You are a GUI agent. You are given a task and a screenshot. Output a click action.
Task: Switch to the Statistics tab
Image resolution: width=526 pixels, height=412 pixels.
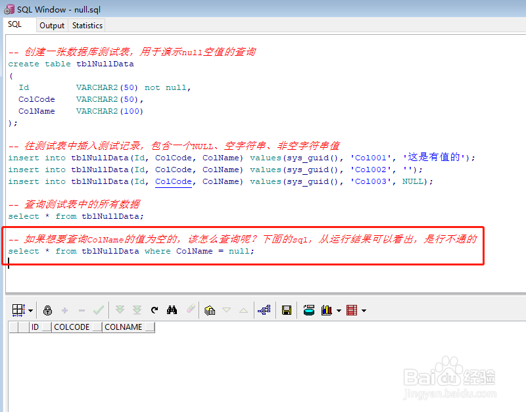[x=87, y=25]
